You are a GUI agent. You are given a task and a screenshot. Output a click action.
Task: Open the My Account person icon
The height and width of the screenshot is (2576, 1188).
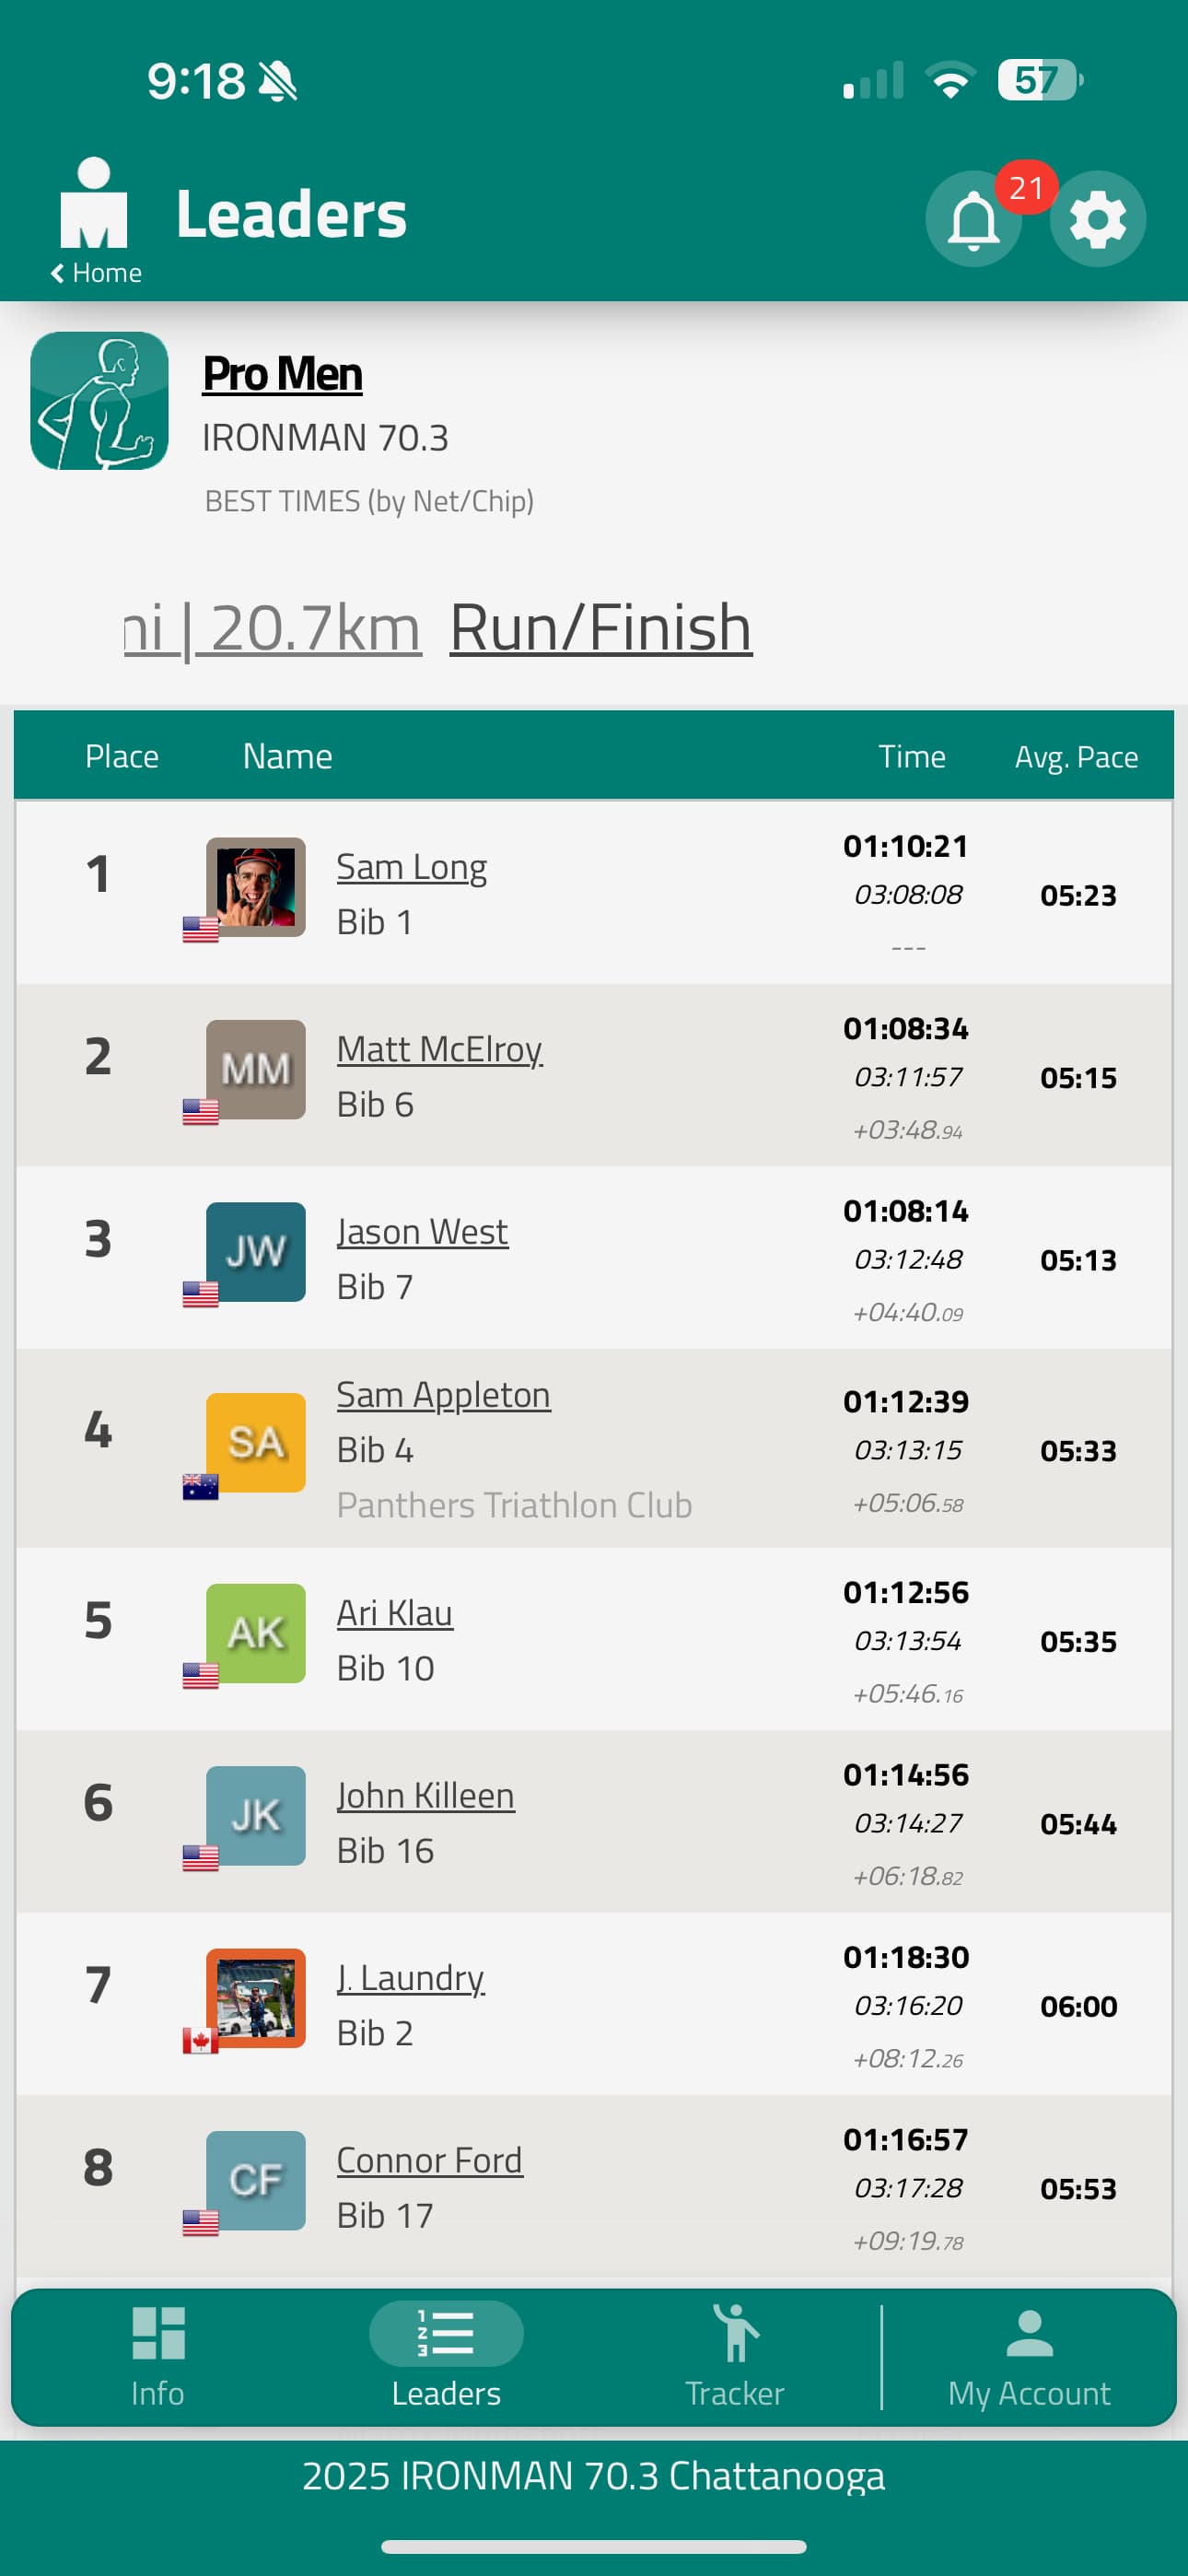(1029, 2333)
